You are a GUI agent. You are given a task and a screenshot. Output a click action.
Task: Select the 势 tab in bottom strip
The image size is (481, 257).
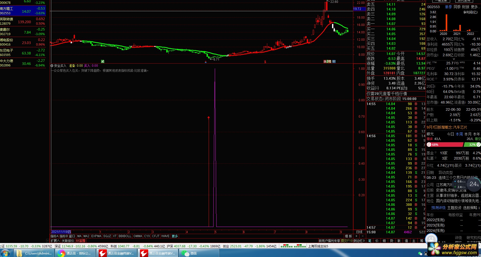[392, 241]
